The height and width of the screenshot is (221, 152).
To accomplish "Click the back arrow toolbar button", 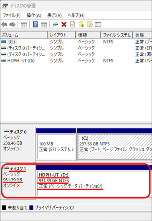I will (4, 25).
